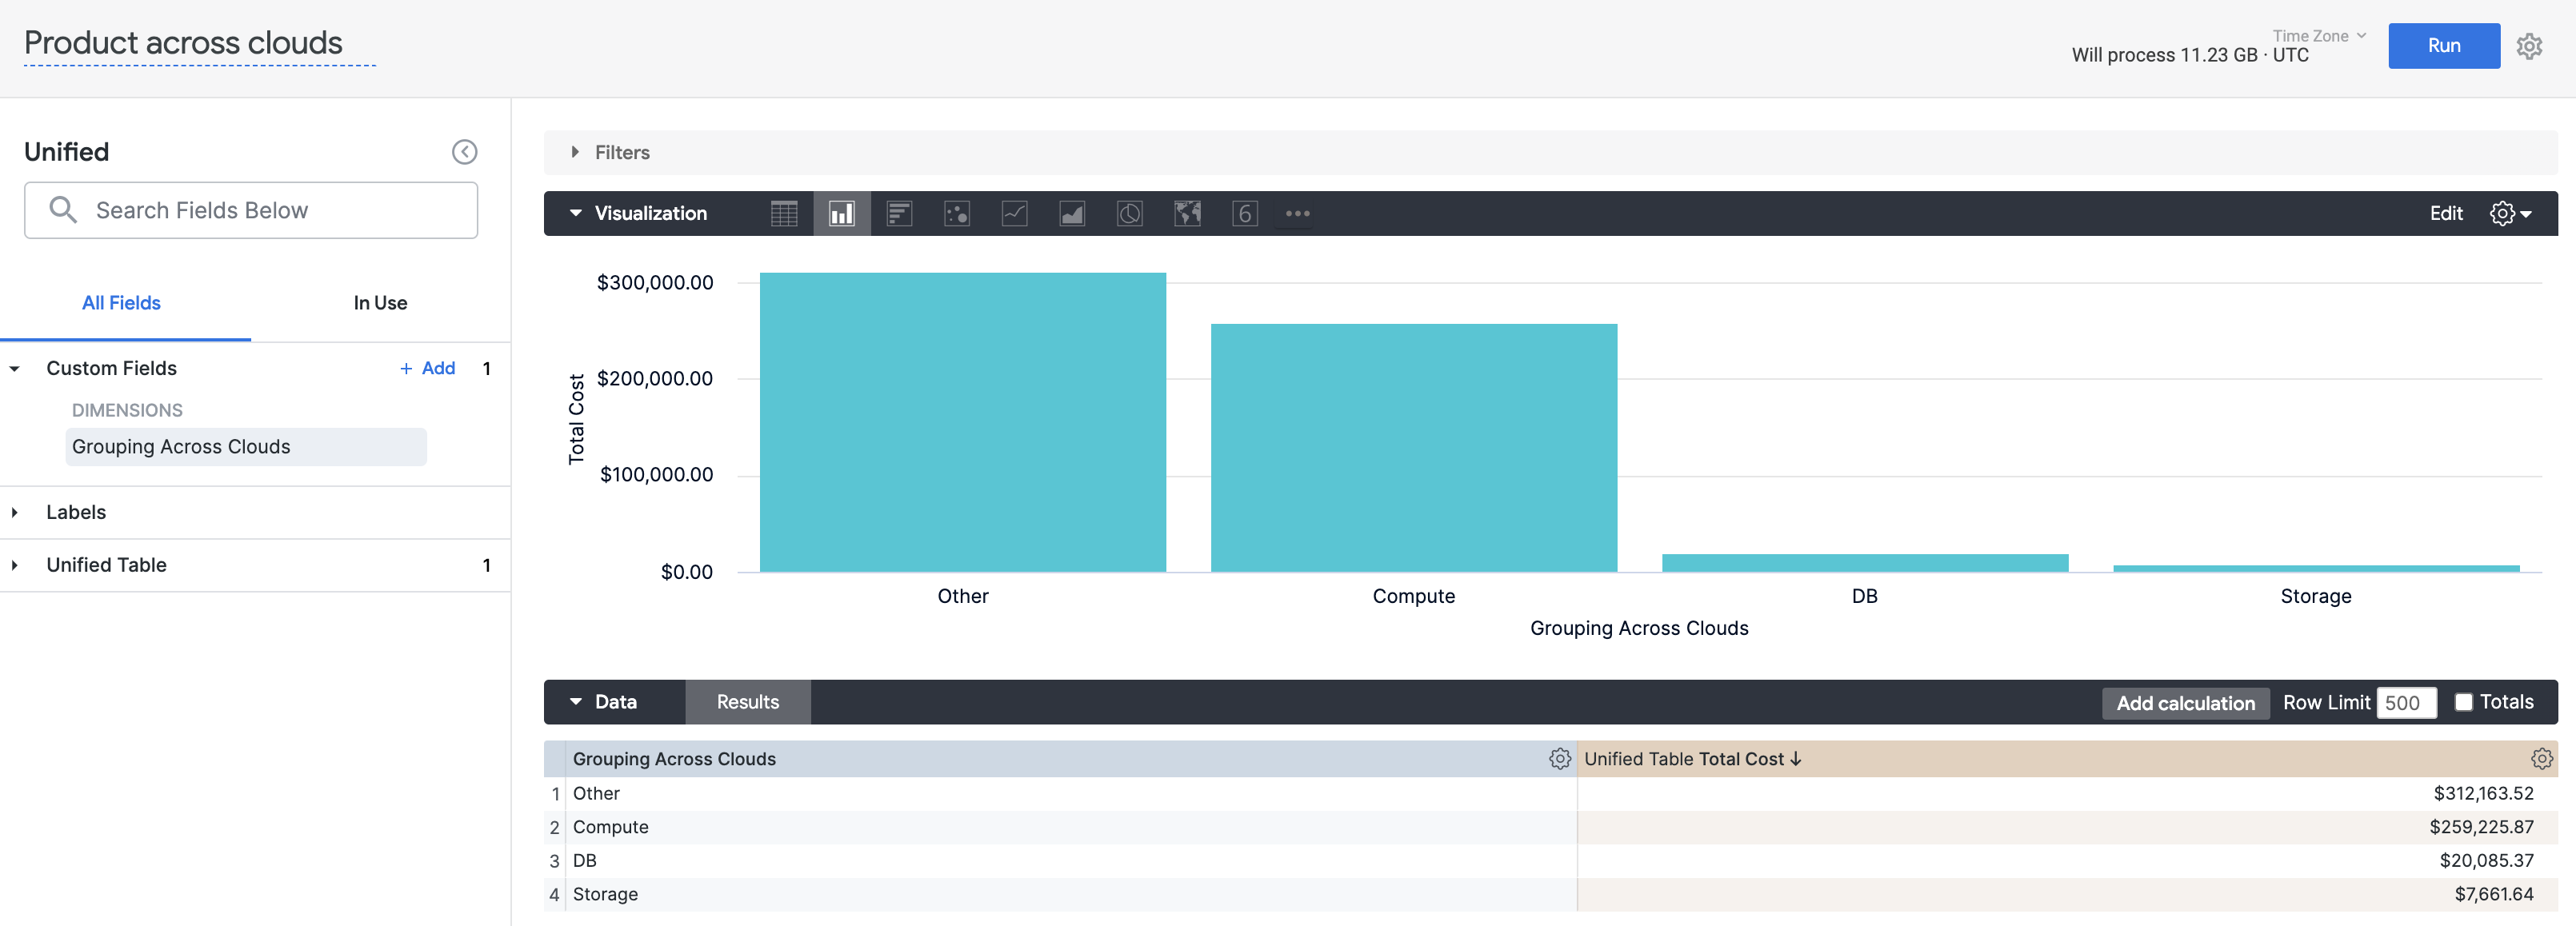Screen dimensions: 2576x926
Task: Click the Add calculation button
Action: 2185,703
